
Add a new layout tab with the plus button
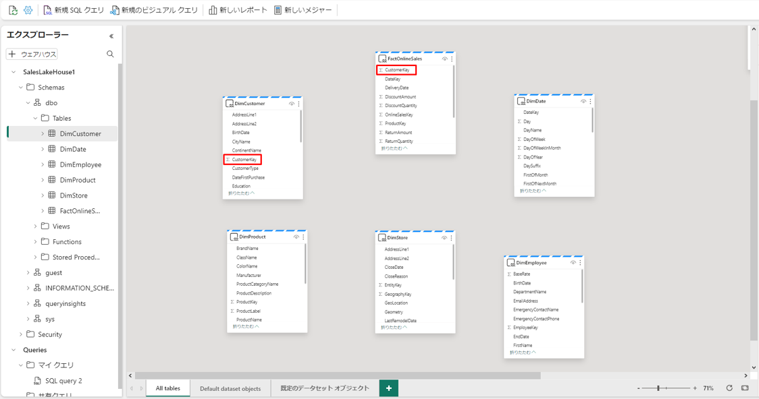click(388, 388)
